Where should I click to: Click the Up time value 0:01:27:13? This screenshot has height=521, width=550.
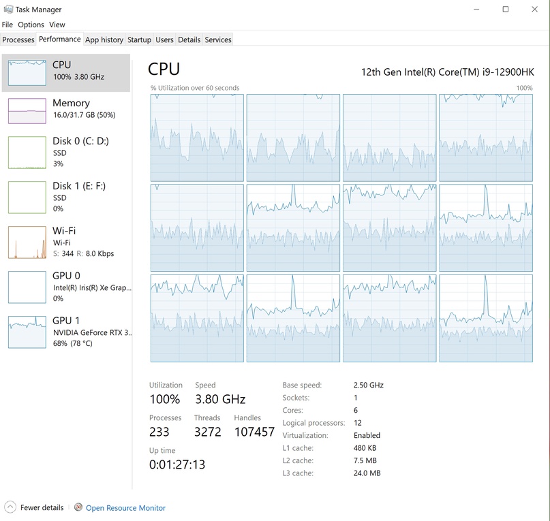pos(177,464)
